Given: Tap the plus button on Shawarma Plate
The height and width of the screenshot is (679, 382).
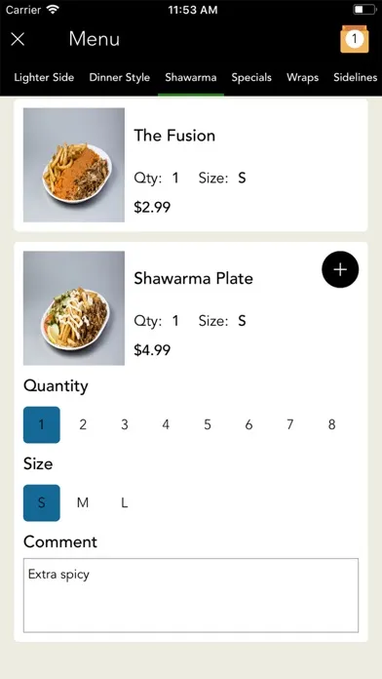Looking at the screenshot, I should 340,269.
